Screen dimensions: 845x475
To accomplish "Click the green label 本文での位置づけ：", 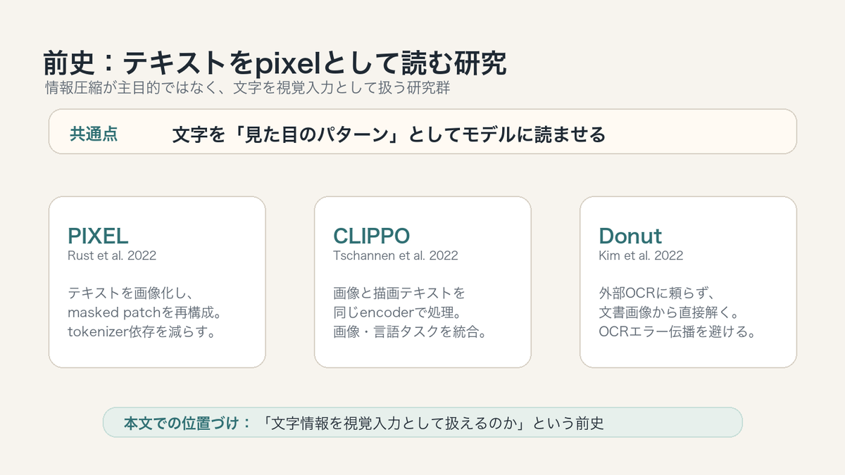I will (x=187, y=423).
